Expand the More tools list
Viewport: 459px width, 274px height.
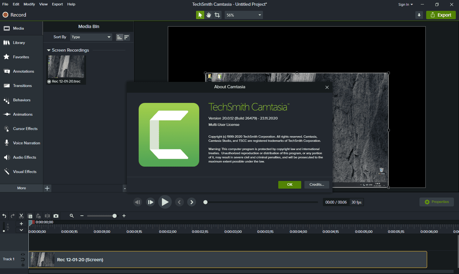(x=21, y=188)
